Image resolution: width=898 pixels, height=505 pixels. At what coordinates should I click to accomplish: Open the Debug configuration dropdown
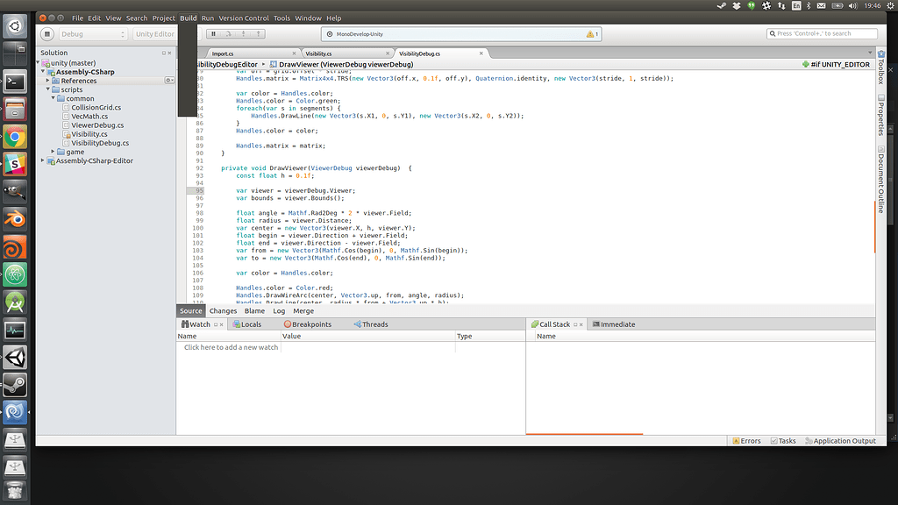click(93, 34)
